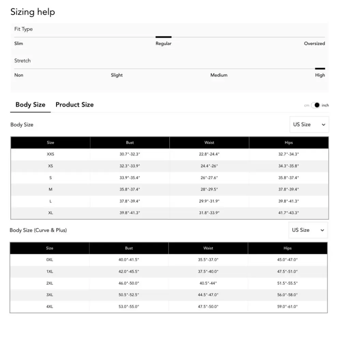Viewport: 341px width, 341px height.
Task: Click the Medium stretch label
Action: tap(219, 75)
